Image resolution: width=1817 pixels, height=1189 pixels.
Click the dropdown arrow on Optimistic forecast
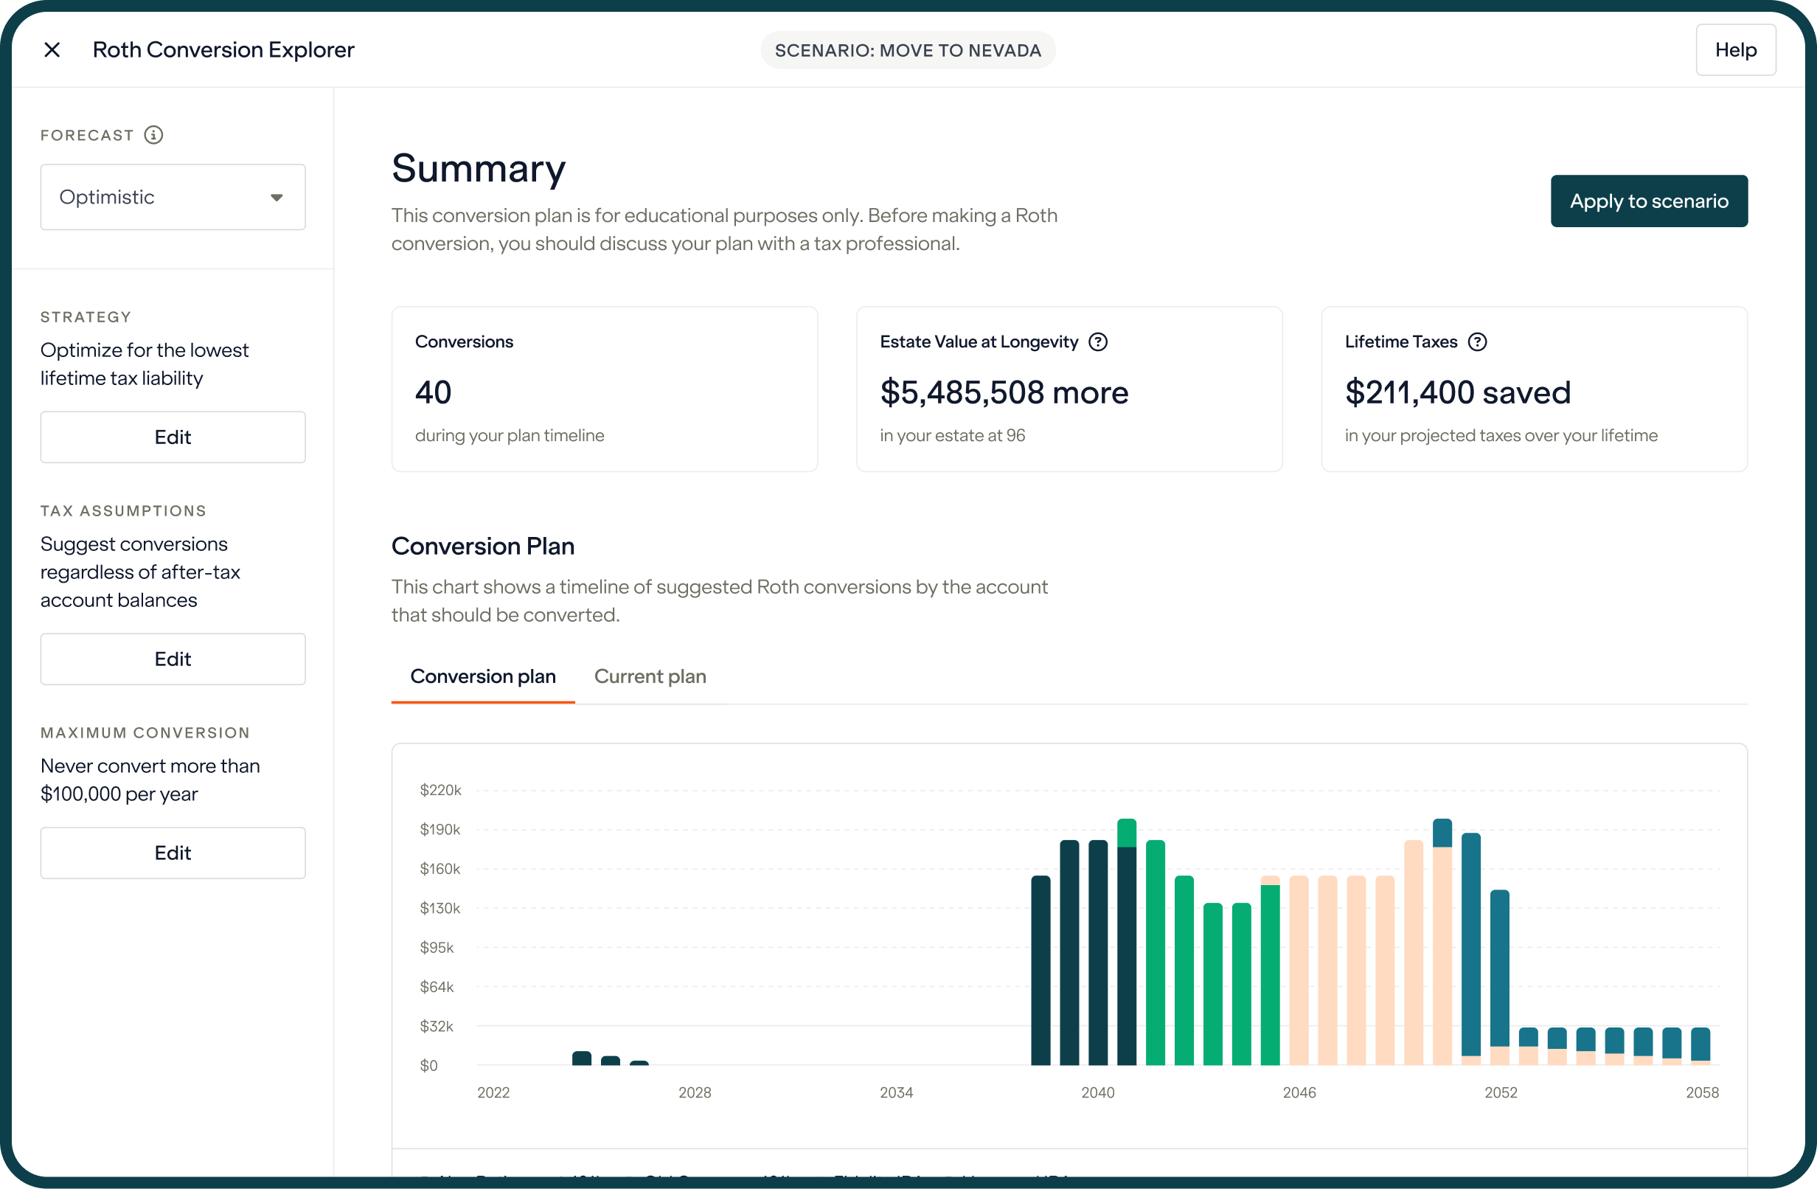click(x=276, y=196)
